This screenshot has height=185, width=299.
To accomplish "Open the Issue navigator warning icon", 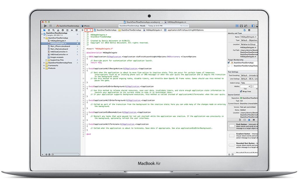I will 58,30.
